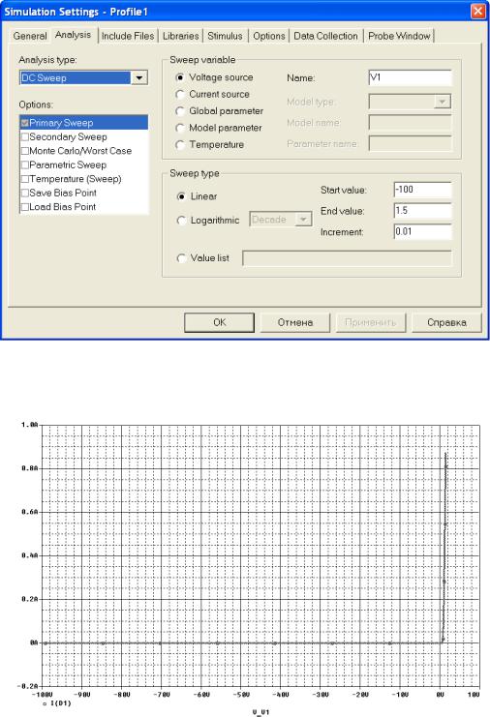
Task: Click the Value list text field
Action: click(347, 258)
